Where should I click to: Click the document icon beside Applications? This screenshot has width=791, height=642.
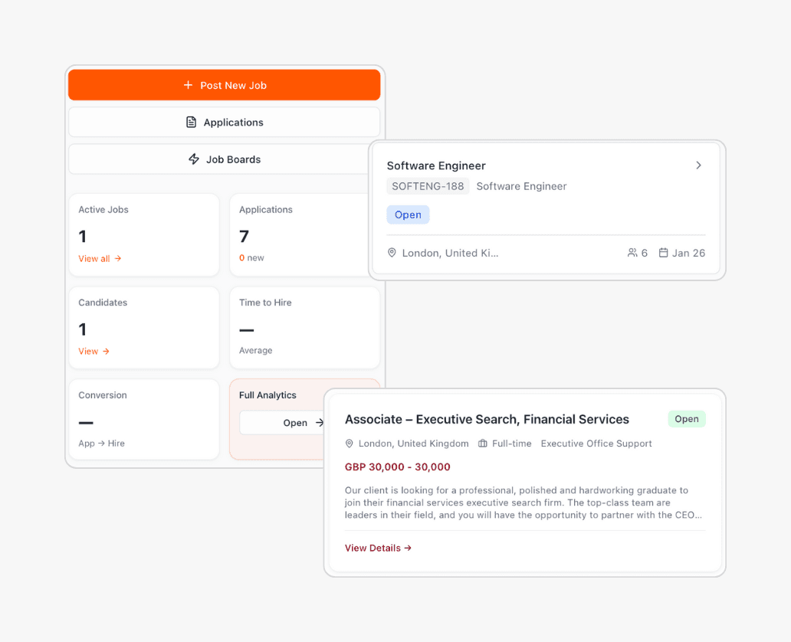click(x=190, y=122)
